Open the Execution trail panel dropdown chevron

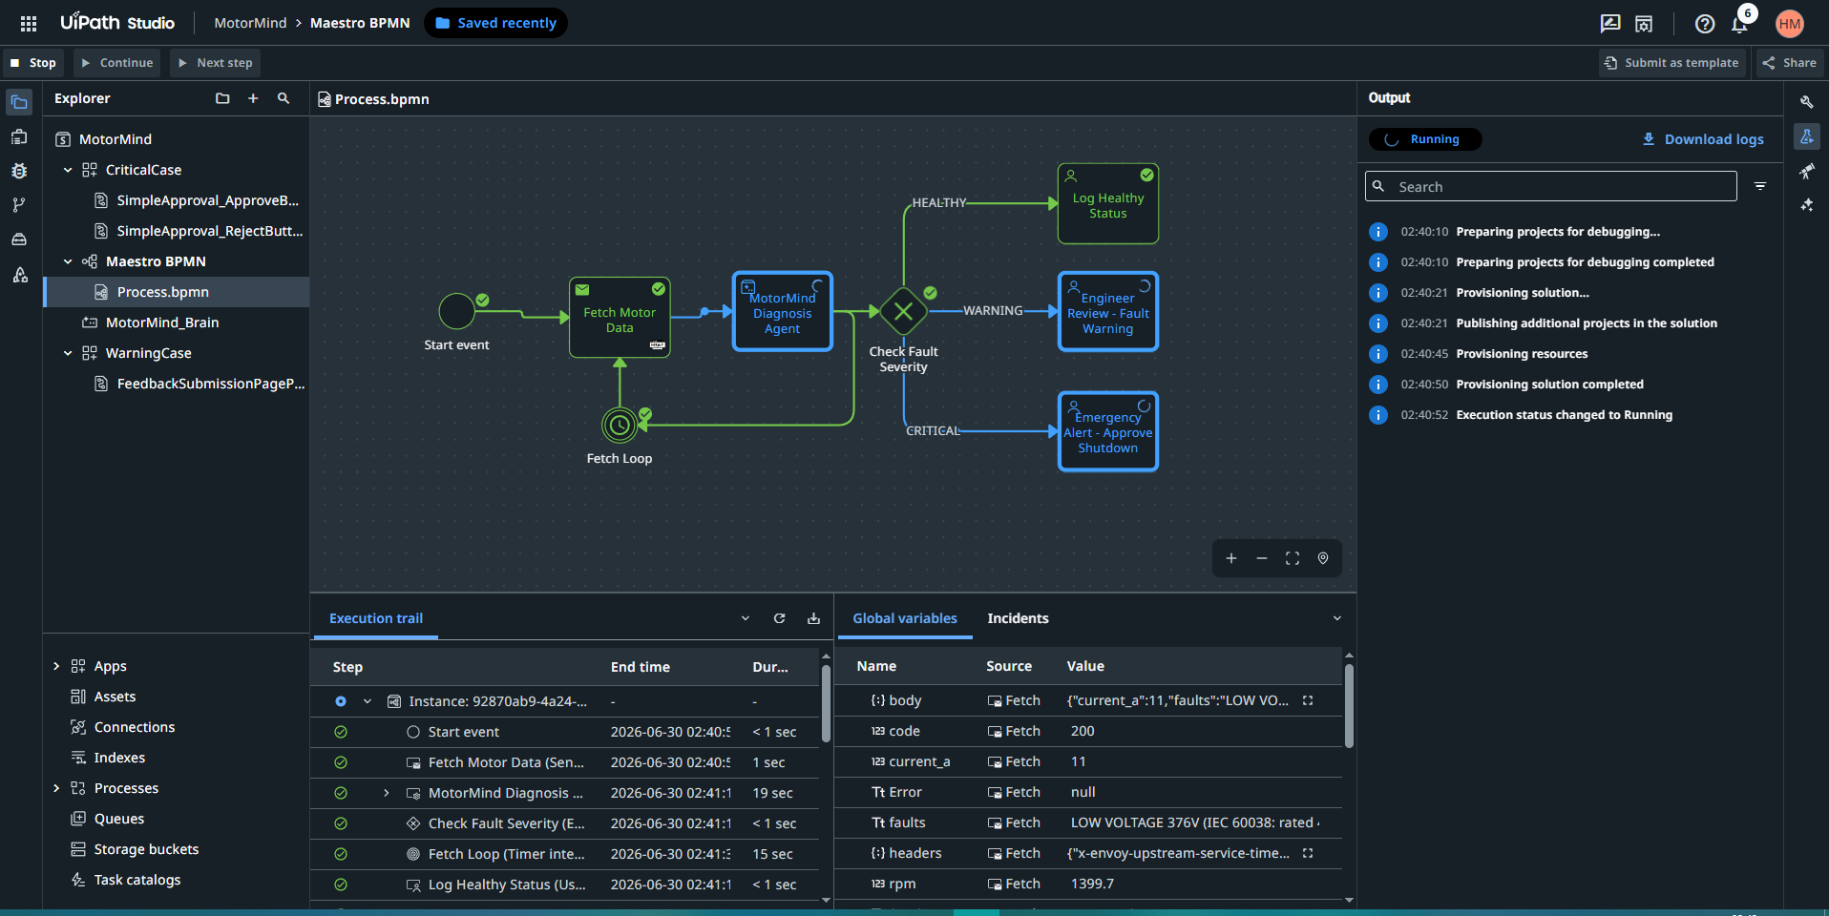click(746, 618)
